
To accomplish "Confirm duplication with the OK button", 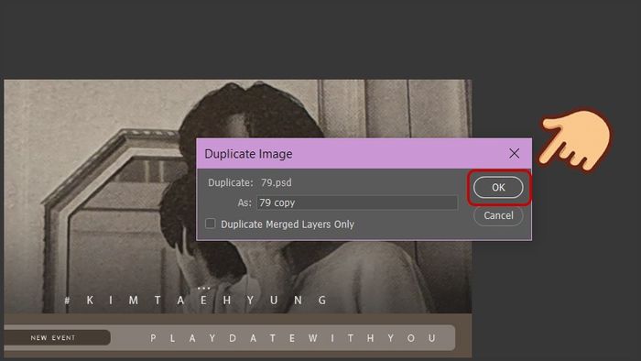I will (x=498, y=187).
